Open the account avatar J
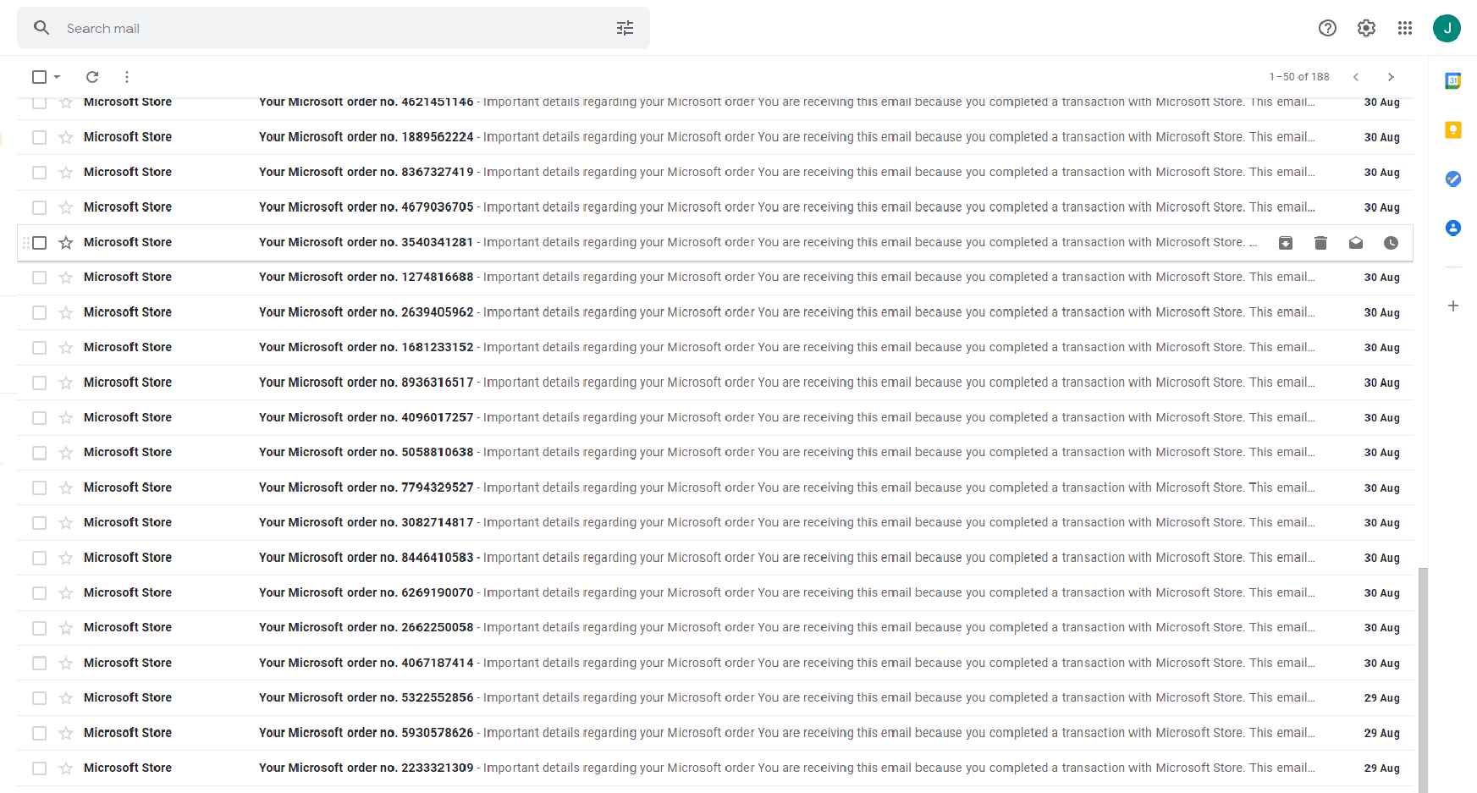Viewport: 1477px width, 793px height. [x=1447, y=28]
